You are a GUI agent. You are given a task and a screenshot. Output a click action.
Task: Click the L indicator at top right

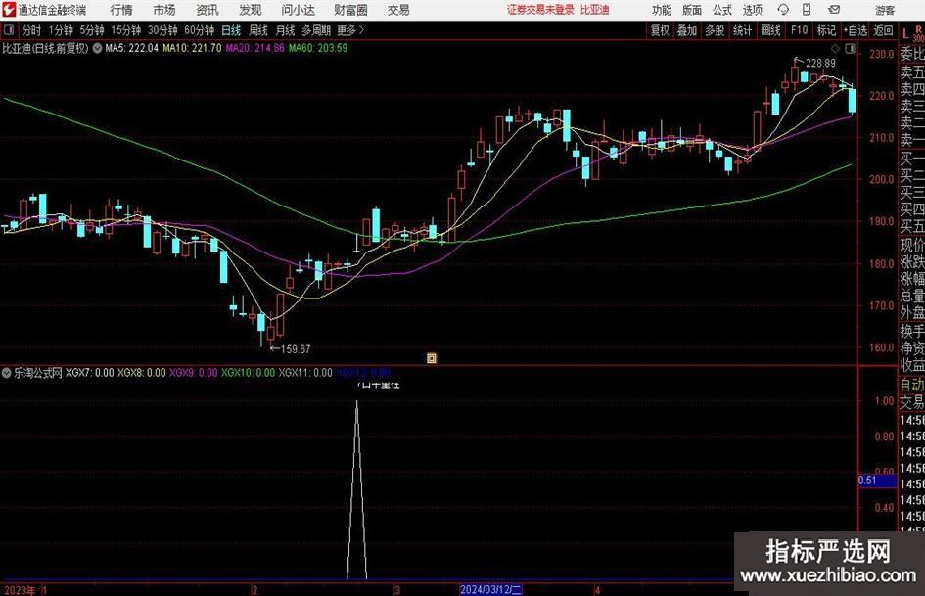coord(905,33)
